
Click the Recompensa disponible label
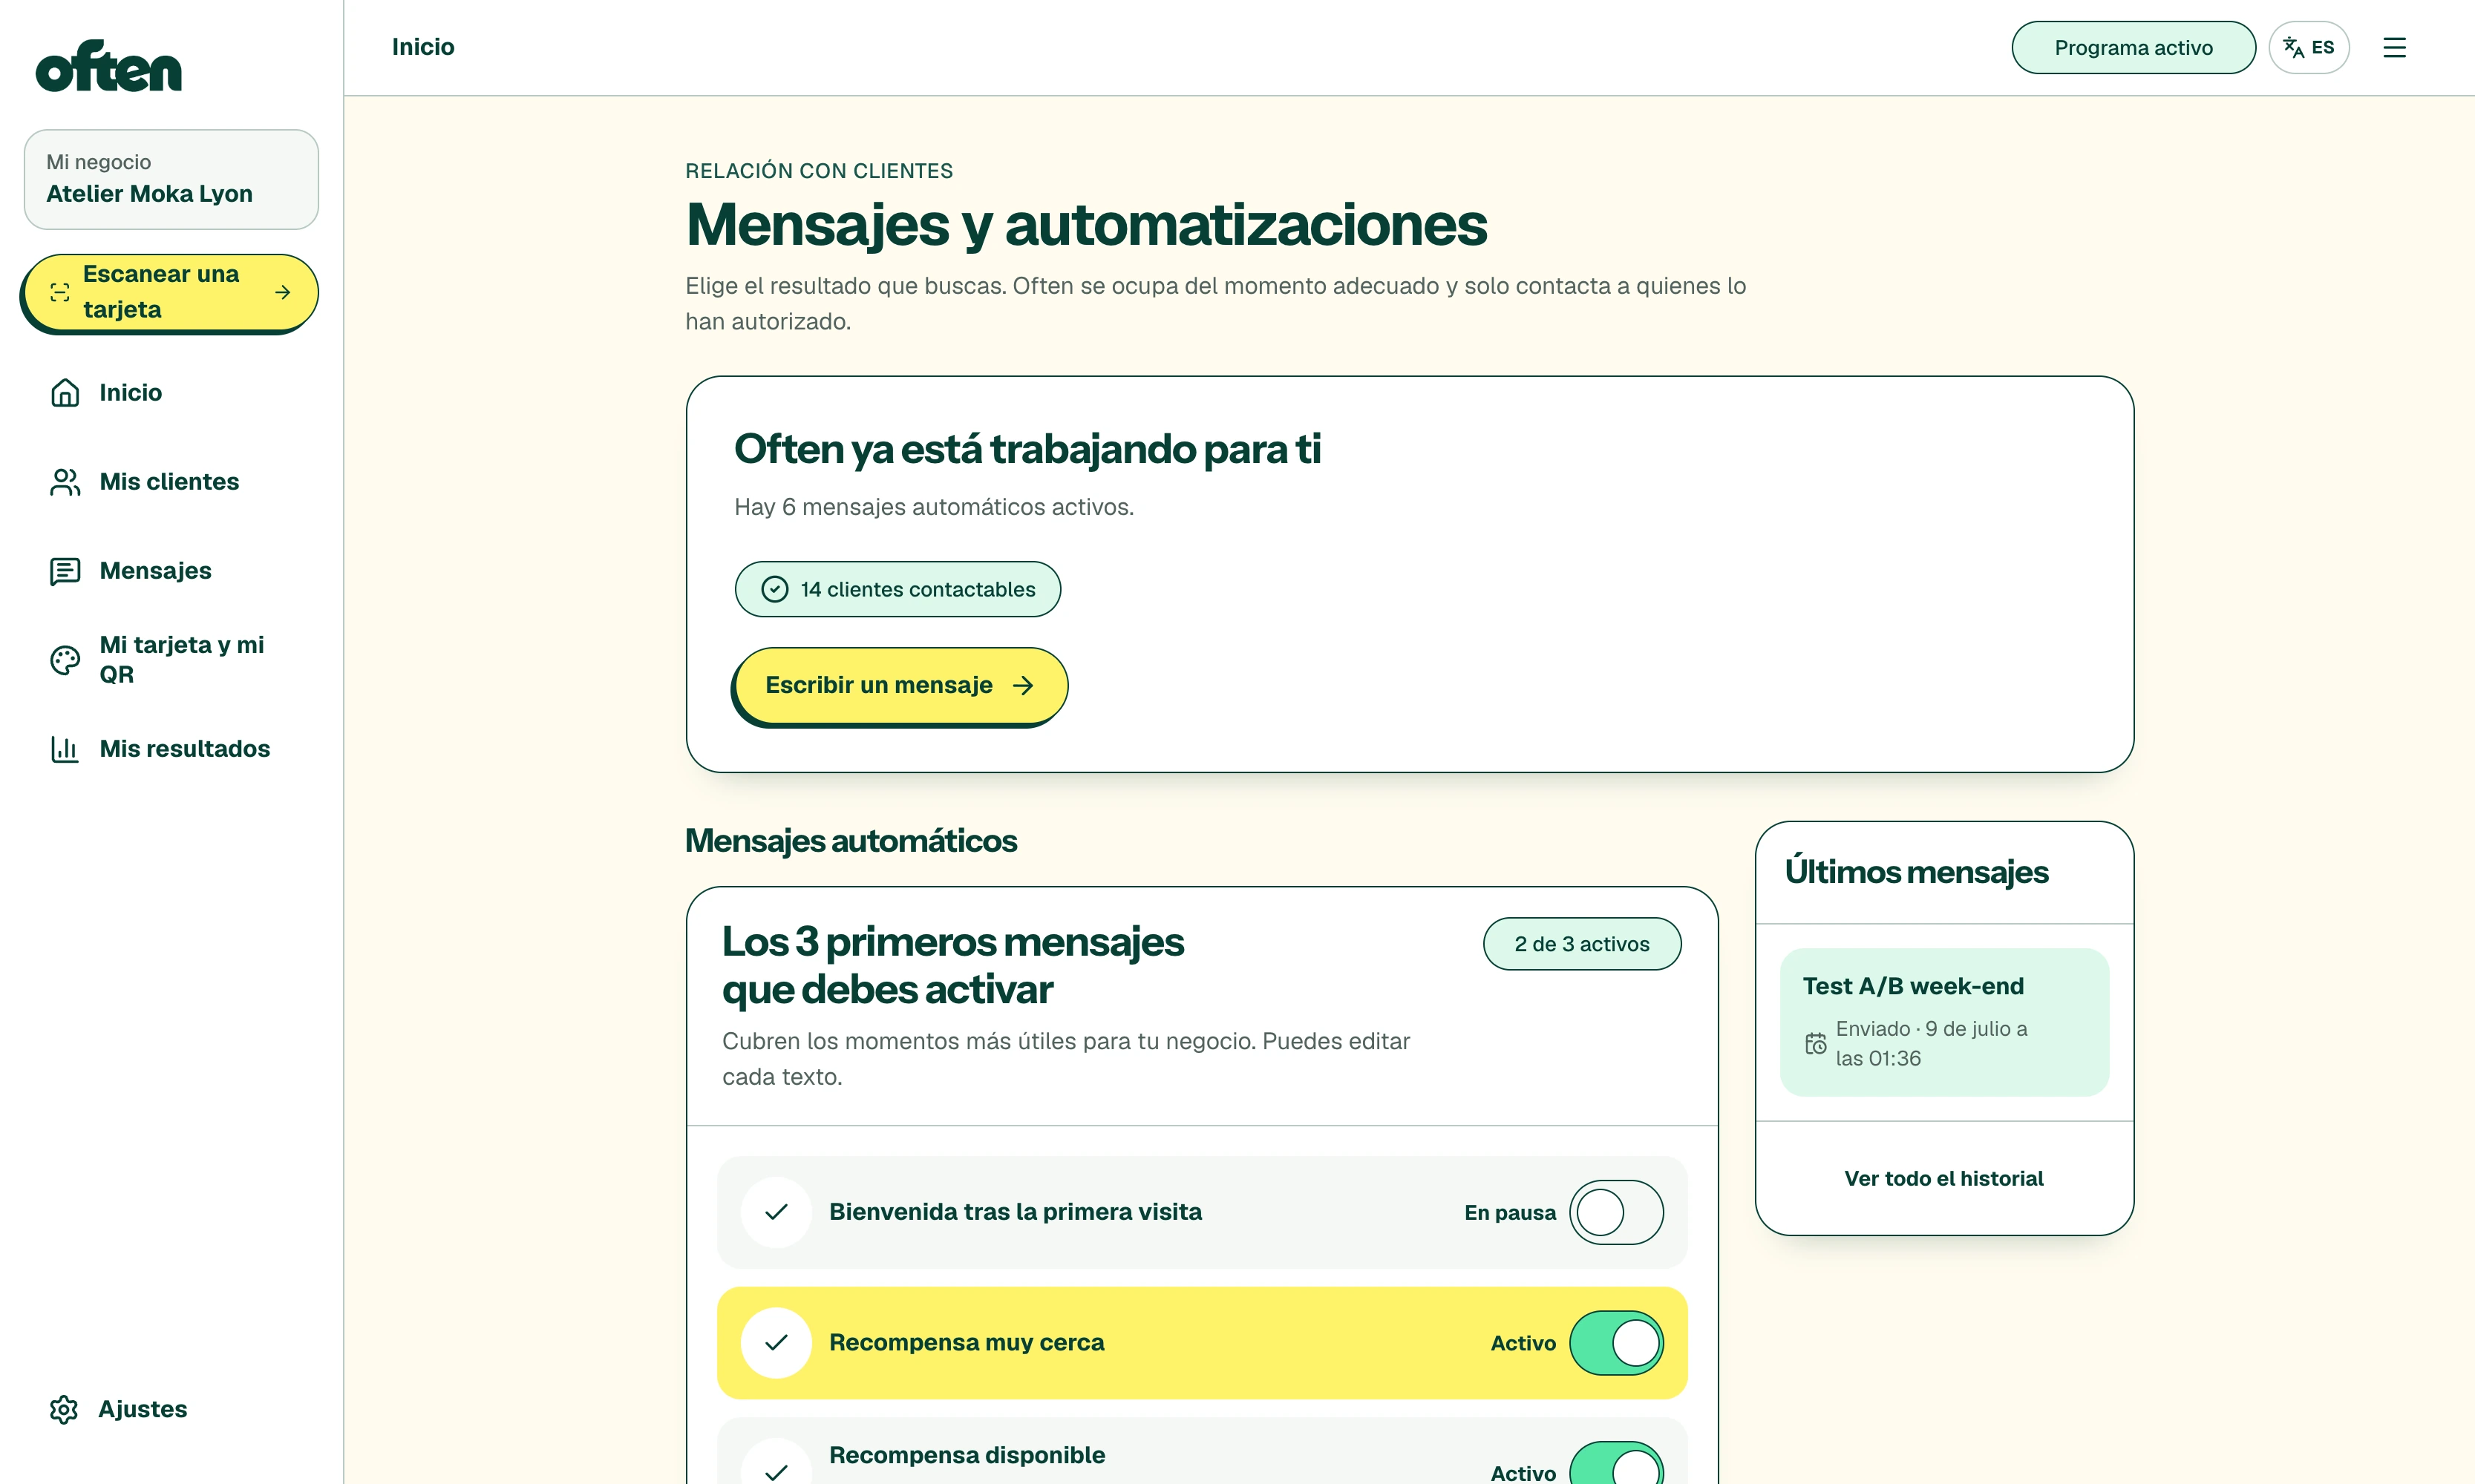pos(967,1455)
